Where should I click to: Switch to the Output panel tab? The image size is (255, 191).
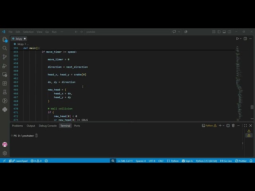click(31, 126)
